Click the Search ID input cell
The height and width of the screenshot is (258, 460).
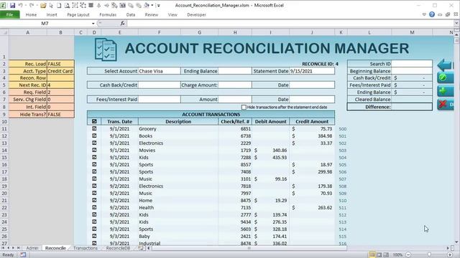point(412,64)
